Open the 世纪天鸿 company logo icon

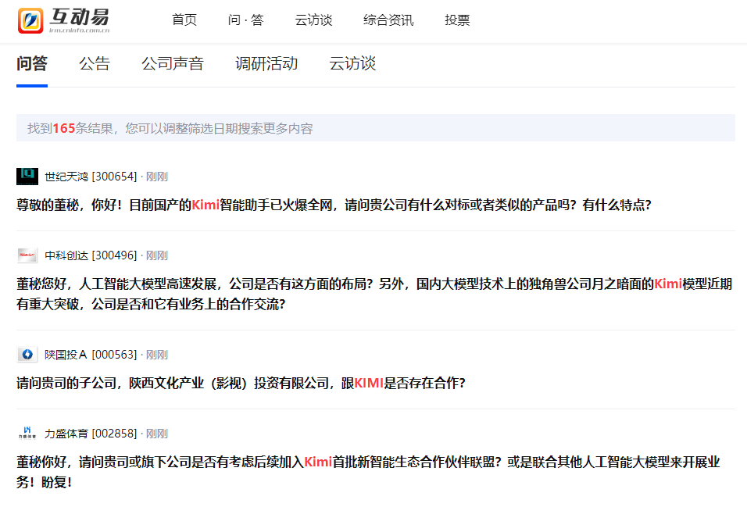point(27,177)
